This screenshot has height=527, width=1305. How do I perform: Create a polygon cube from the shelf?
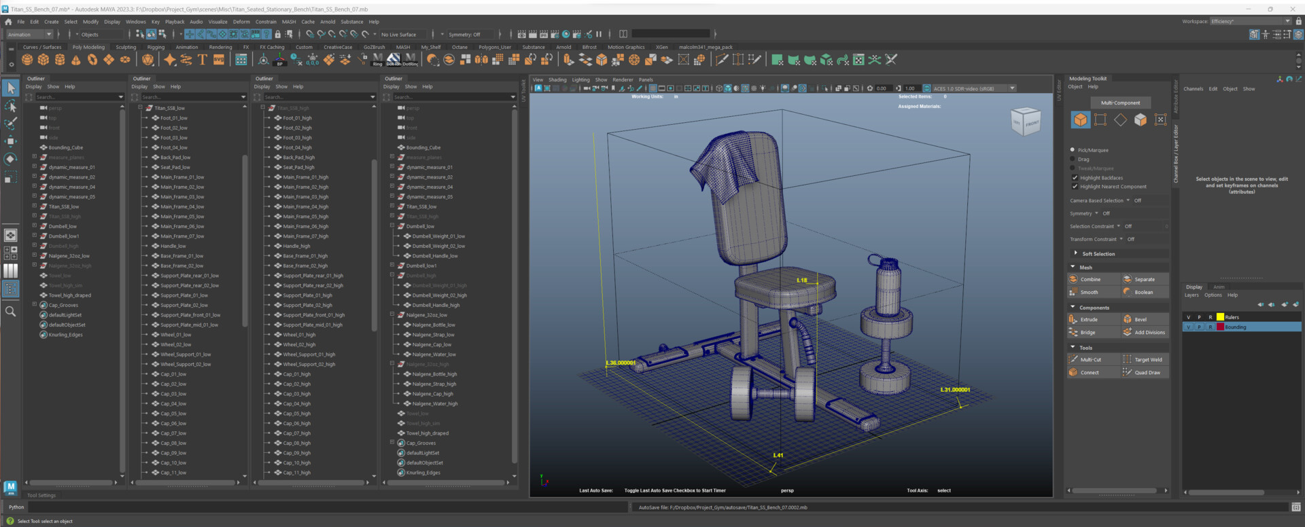(x=43, y=60)
